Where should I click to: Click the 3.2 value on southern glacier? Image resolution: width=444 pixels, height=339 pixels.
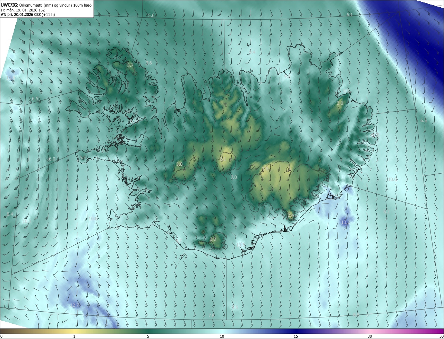213,239
